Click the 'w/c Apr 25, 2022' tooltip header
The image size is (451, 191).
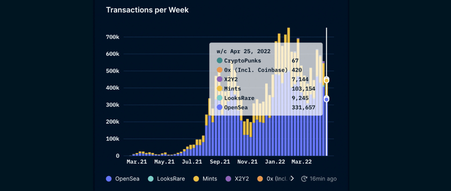(x=244, y=51)
